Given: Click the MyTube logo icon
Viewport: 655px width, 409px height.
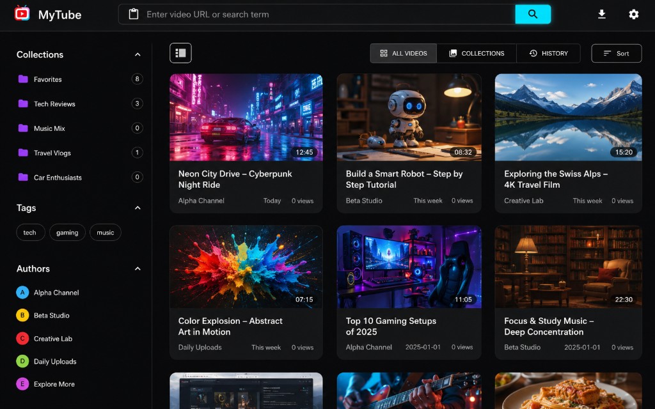Looking at the screenshot, I should coord(22,13).
